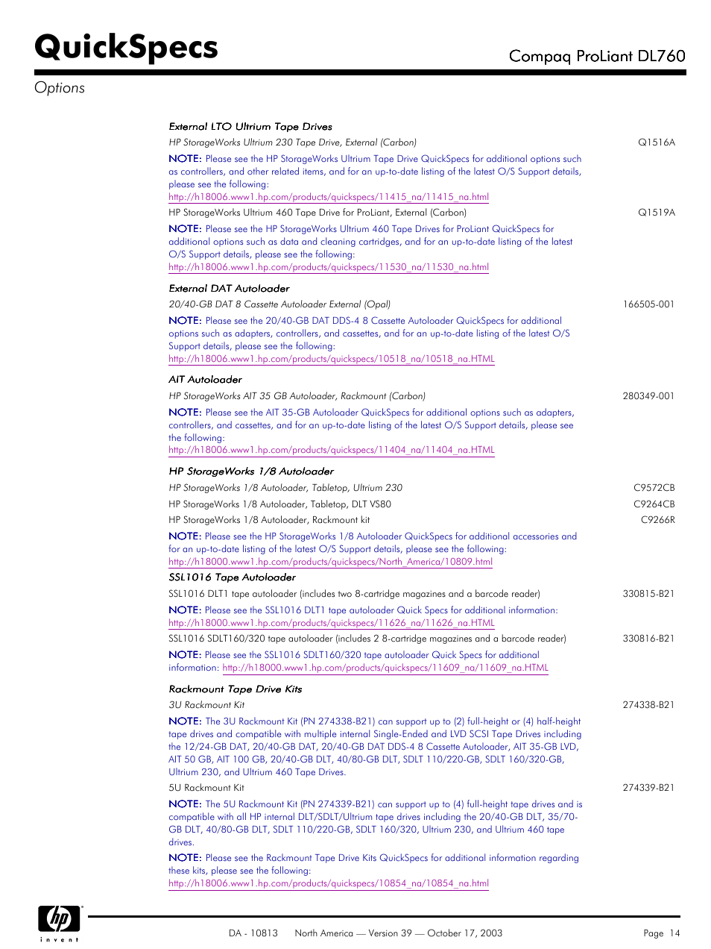711x949 pixels.
Task: Click the Rackmount Tape Drive Kits heading
Action: (x=236, y=689)
